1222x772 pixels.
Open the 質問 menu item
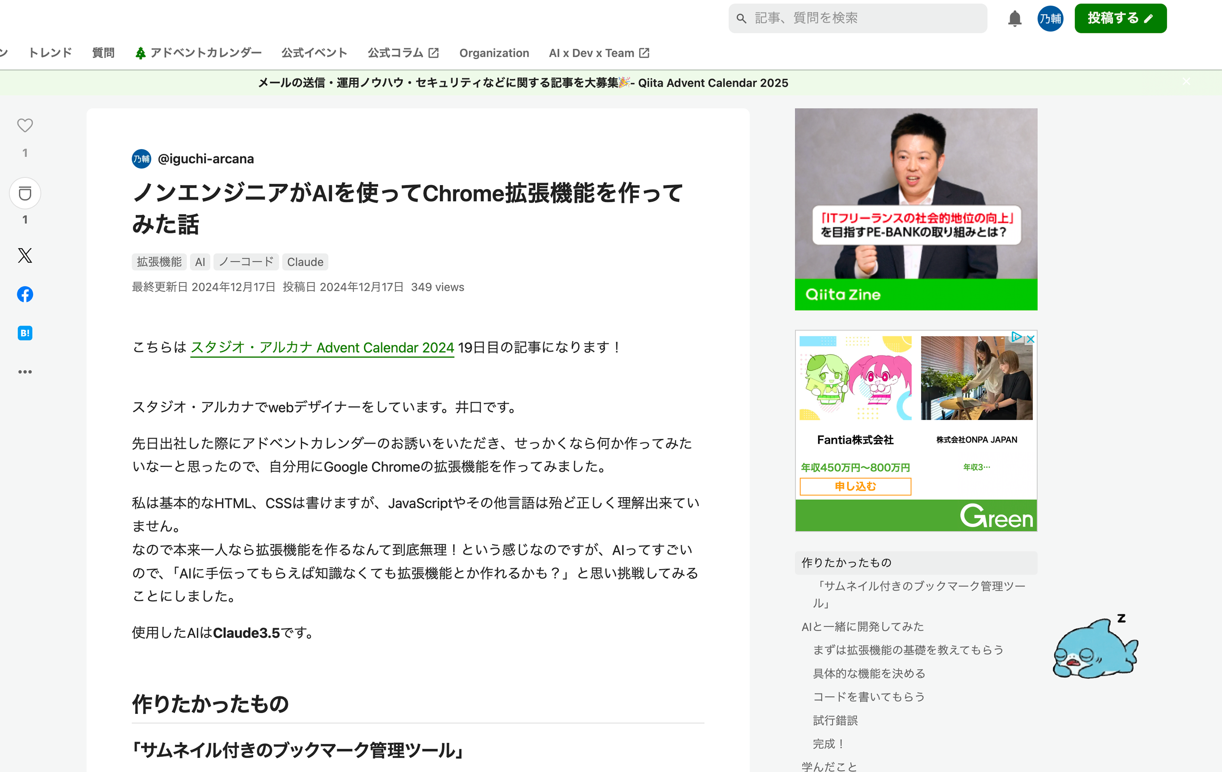(103, 52)
